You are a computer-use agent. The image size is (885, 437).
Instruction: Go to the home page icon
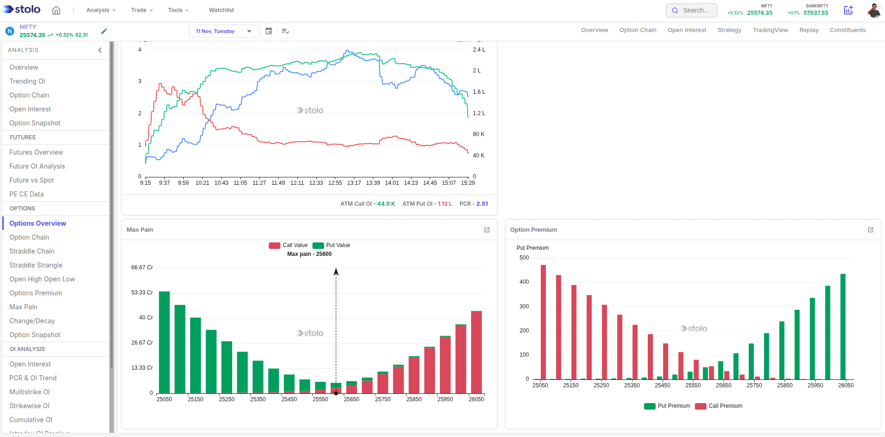(56, 10)
